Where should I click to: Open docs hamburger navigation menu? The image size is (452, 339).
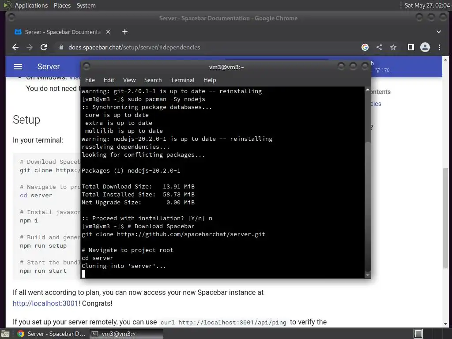tap(18, 67)
